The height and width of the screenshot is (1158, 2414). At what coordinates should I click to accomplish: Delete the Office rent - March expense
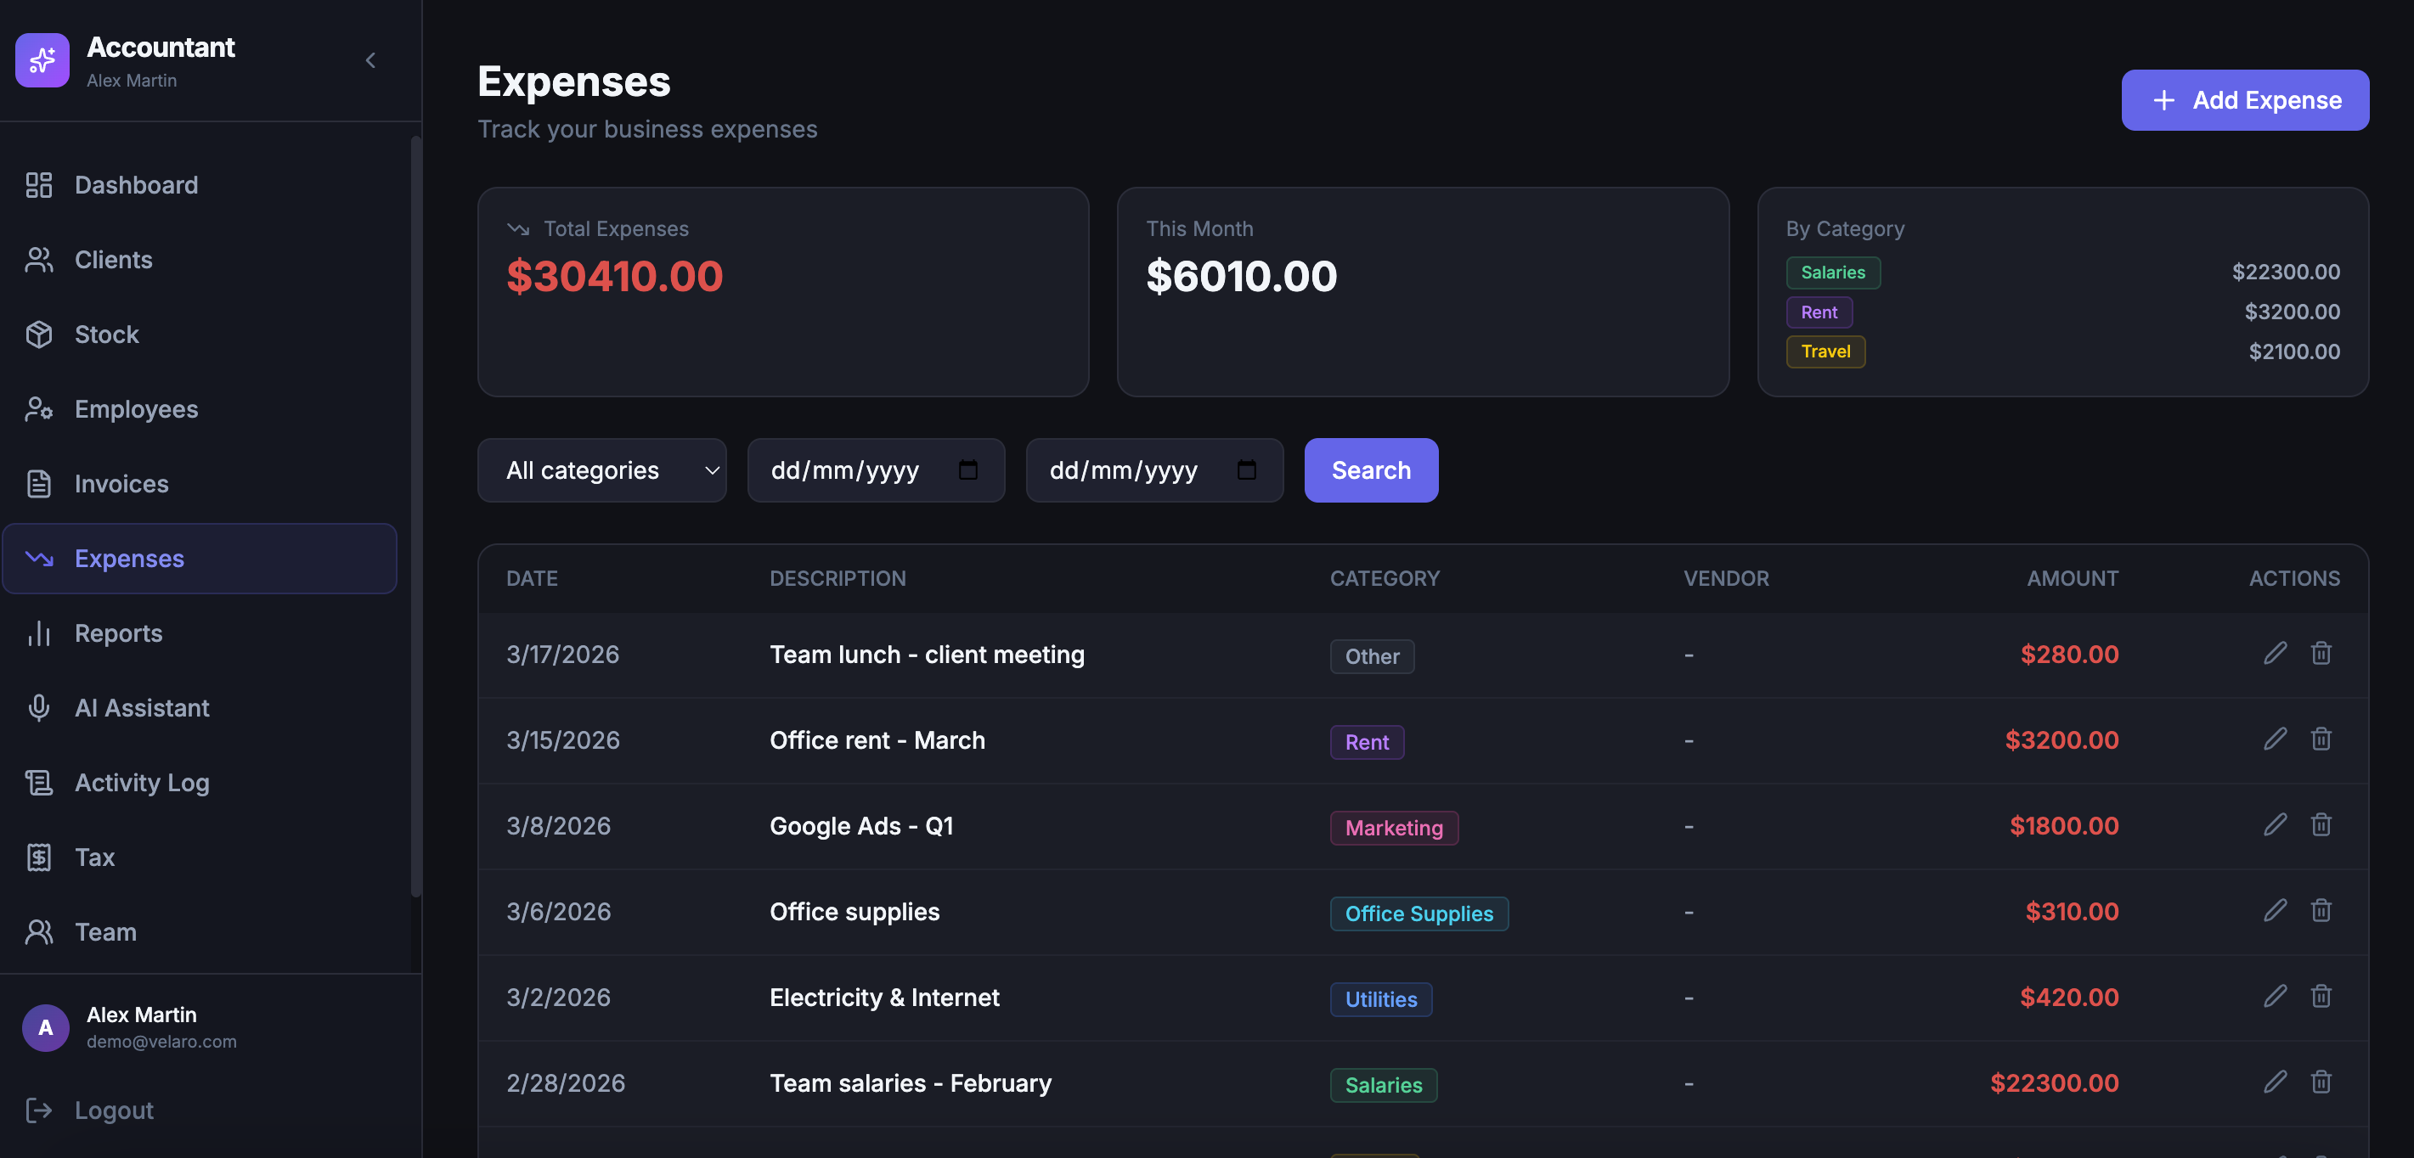tap(2321, 739)
